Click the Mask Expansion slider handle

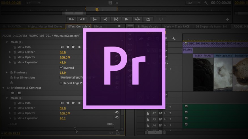[x=75, y=128]
